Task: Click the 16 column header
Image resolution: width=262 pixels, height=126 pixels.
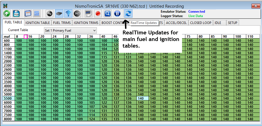Action: (x=33, y=37)
